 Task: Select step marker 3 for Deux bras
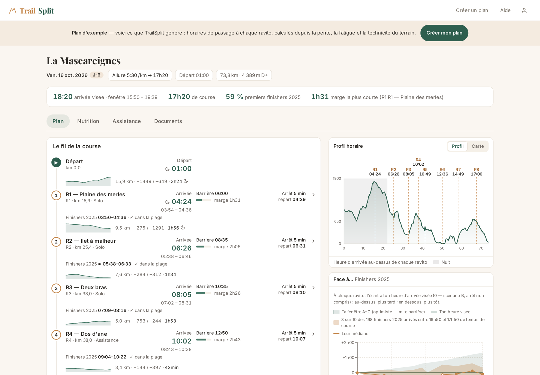coord(56,288)
